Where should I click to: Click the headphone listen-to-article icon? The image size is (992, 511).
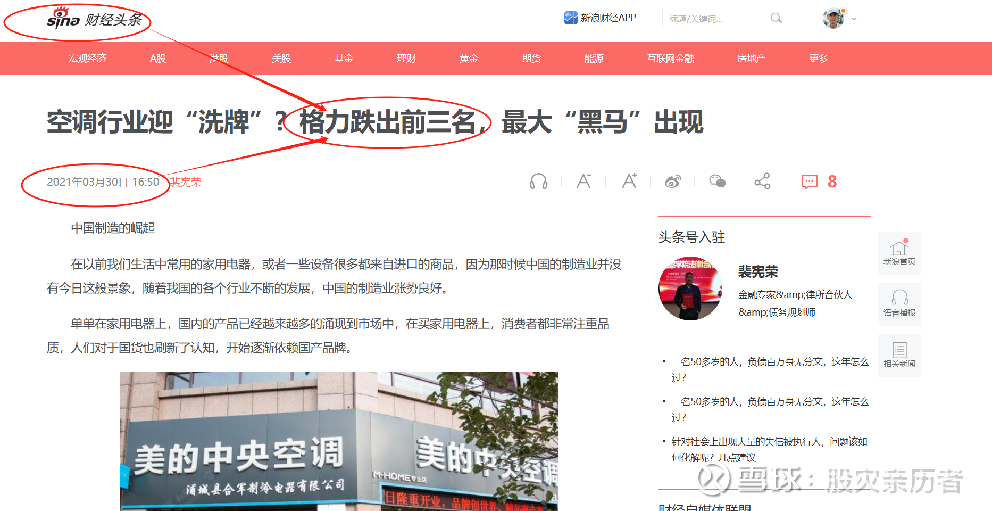(x=538, y=182)
